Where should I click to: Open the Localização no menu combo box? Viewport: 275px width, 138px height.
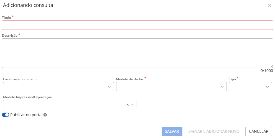pos(55,87)
